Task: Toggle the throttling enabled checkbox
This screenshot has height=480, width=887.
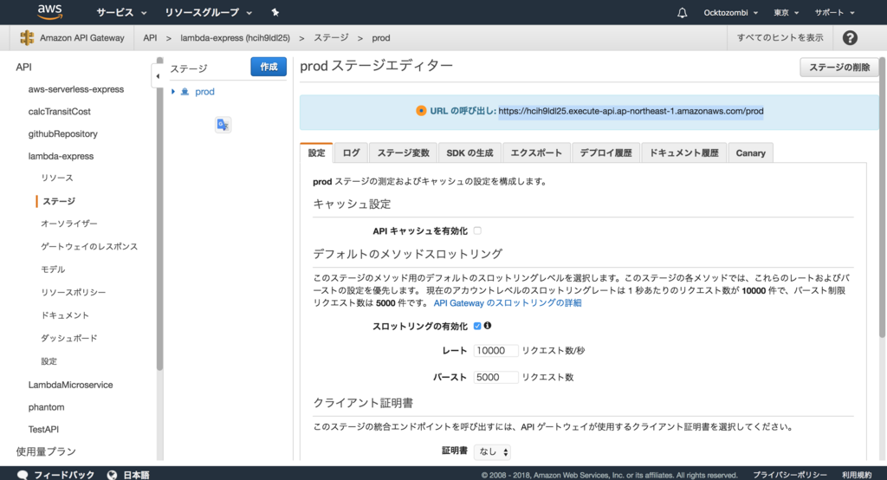Action: point(477,326)
